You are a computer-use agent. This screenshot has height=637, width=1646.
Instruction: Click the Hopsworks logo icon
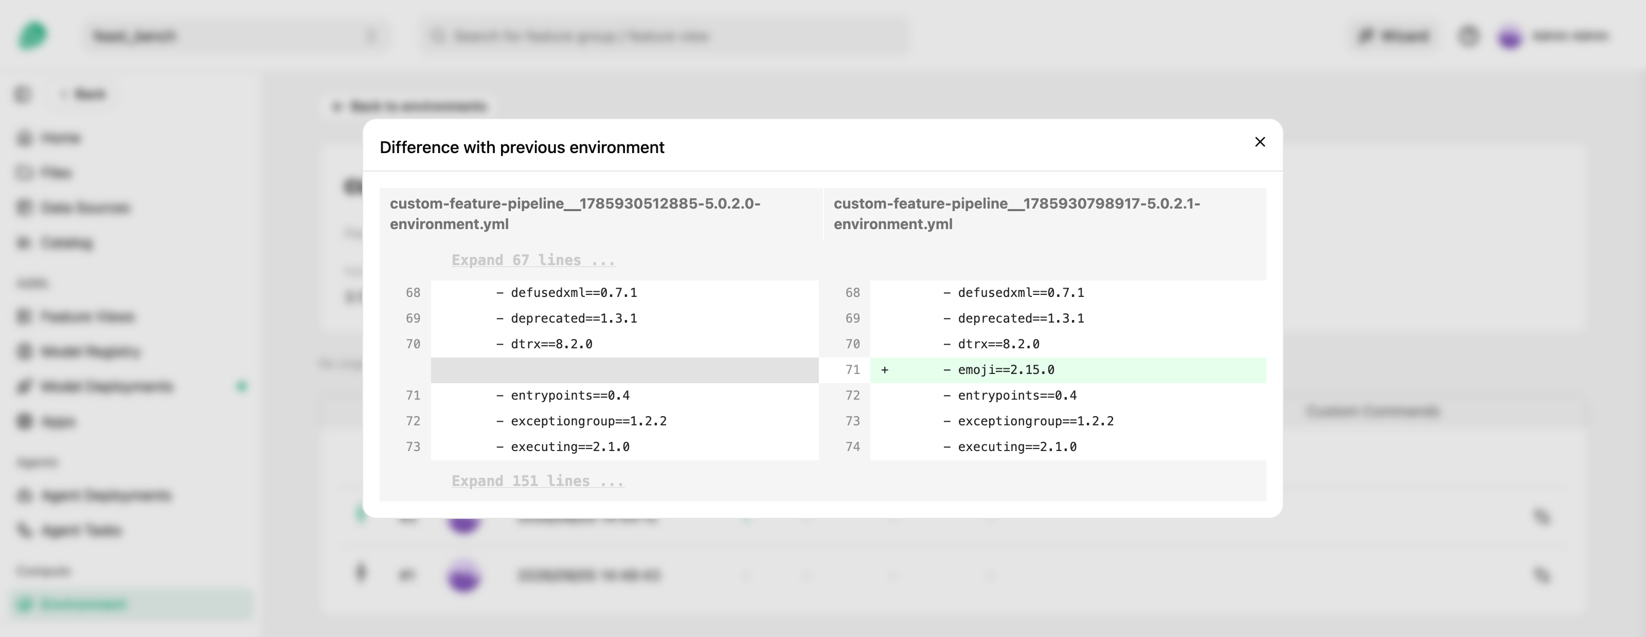point(32,35)
